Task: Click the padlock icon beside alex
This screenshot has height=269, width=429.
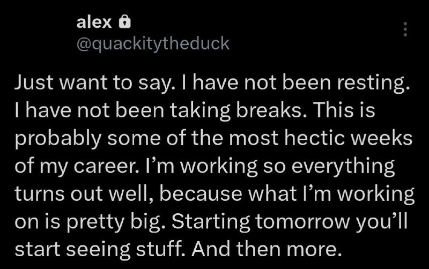Action: tap(124, 21)
